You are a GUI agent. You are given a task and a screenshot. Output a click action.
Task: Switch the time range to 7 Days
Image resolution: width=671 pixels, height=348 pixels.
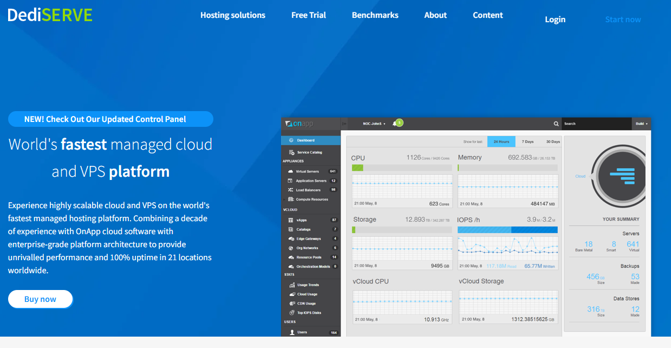click(x=527, y=141)
